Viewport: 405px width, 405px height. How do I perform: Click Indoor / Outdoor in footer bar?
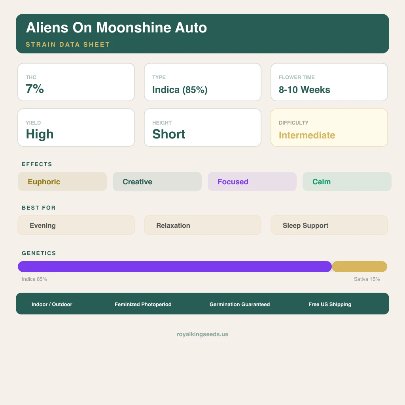point(52,304)
